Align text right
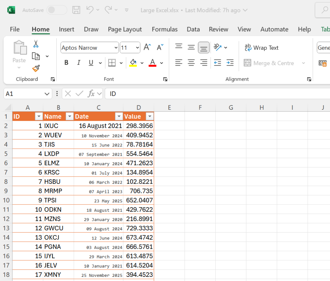This screenshot has width=330, height=281. pyautogui.click(x=204, y=63)
